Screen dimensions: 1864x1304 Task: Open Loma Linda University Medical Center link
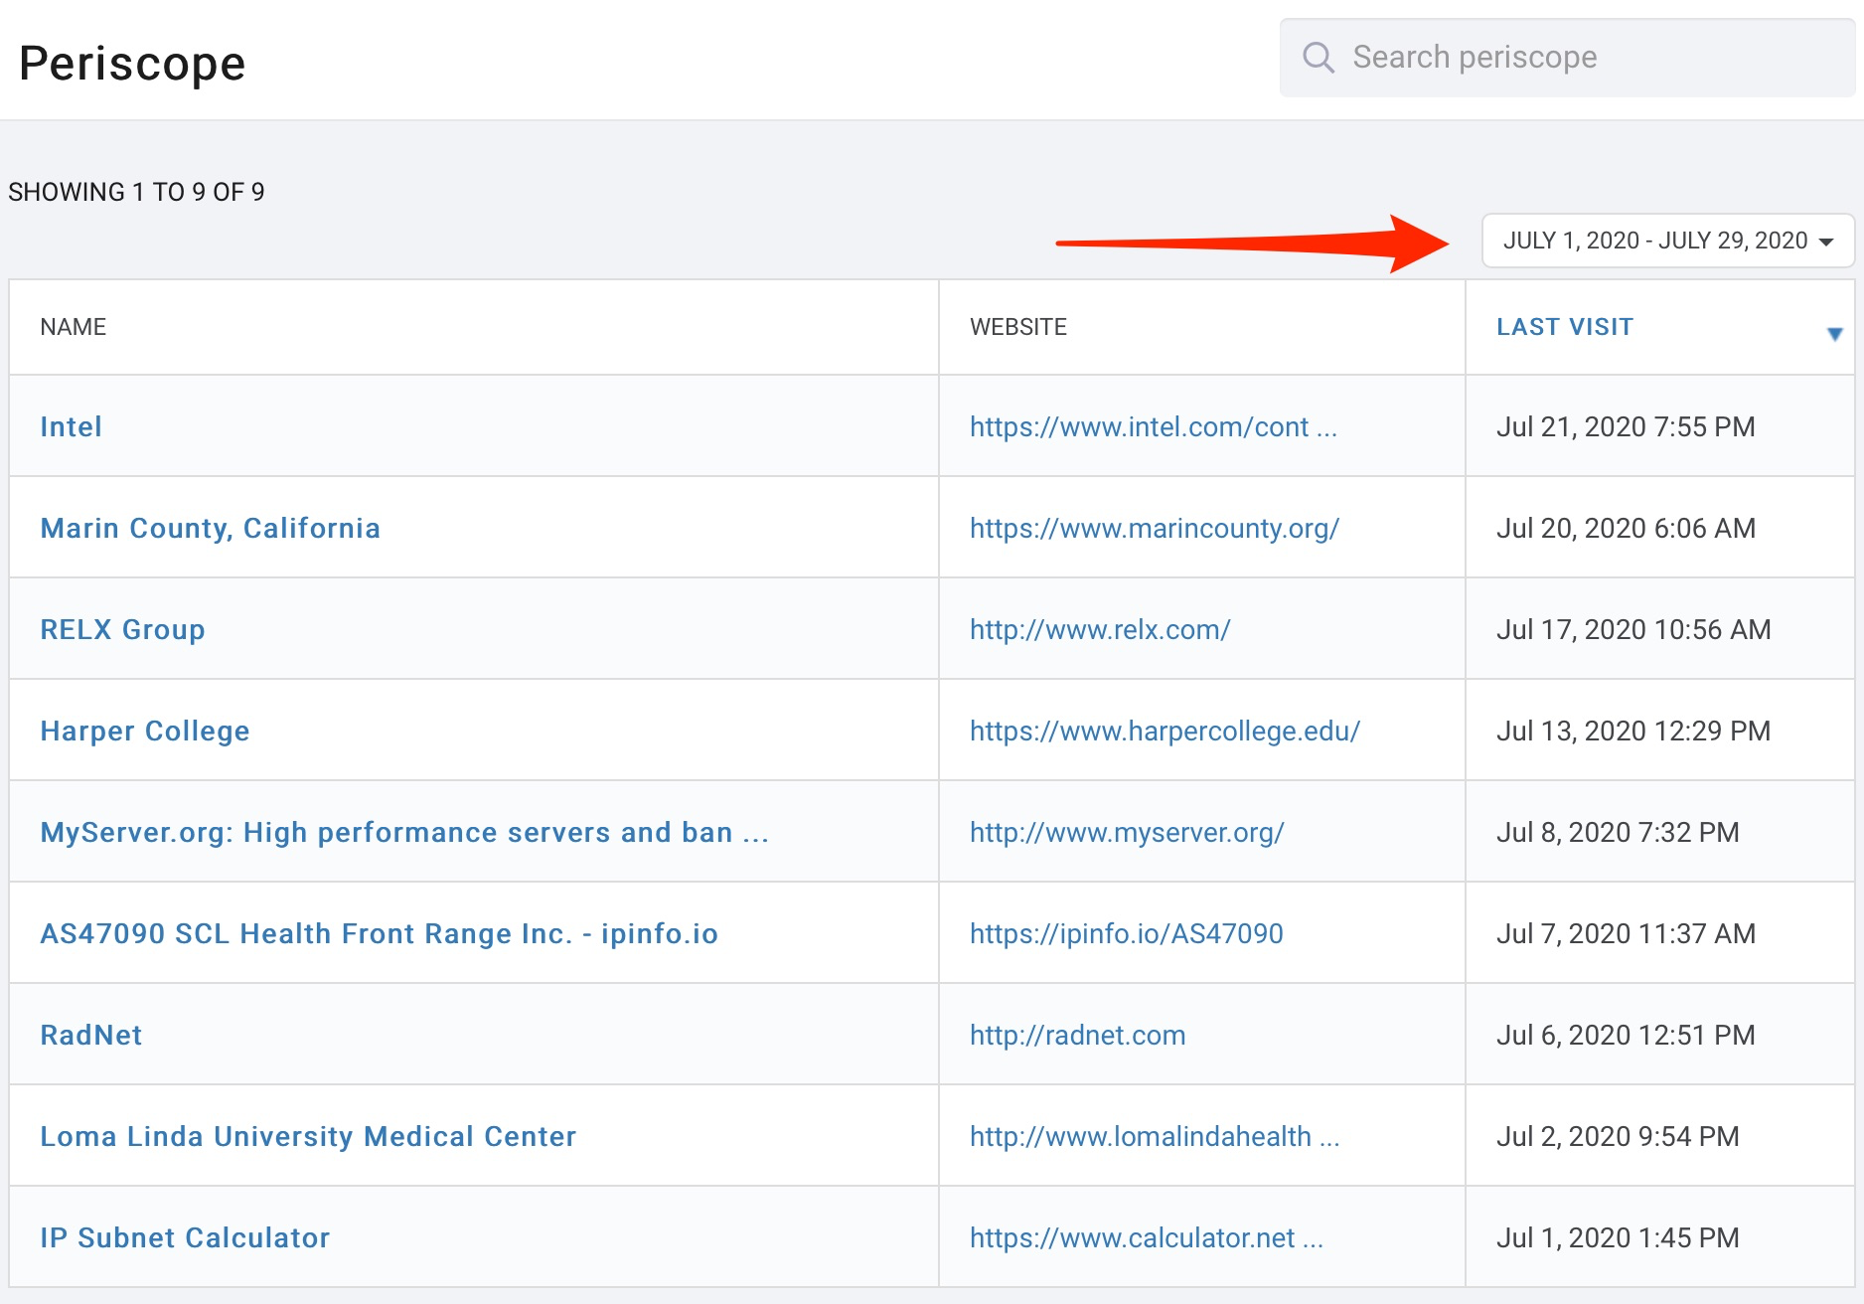(x=308, y=1136)
